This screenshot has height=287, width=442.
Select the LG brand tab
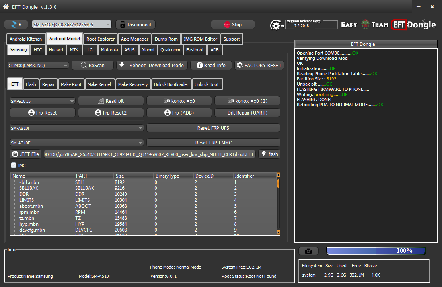[x=90, y=50]
